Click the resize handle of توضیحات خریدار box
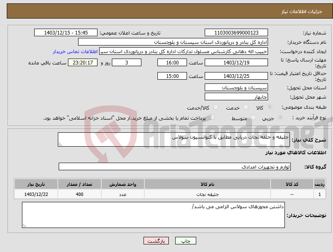333x252 pixels. 24,225
